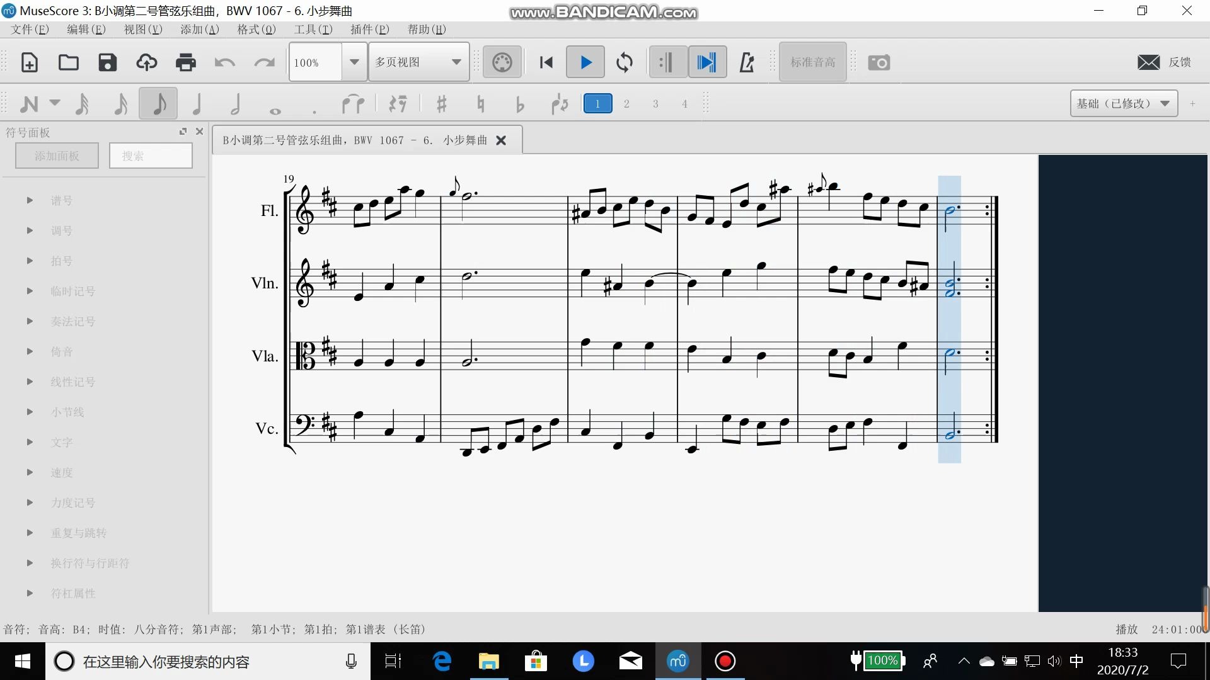Select the note input mode icon

[30, 102]
